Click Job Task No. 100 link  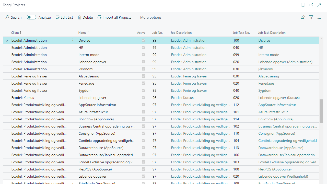click(236, 40)
